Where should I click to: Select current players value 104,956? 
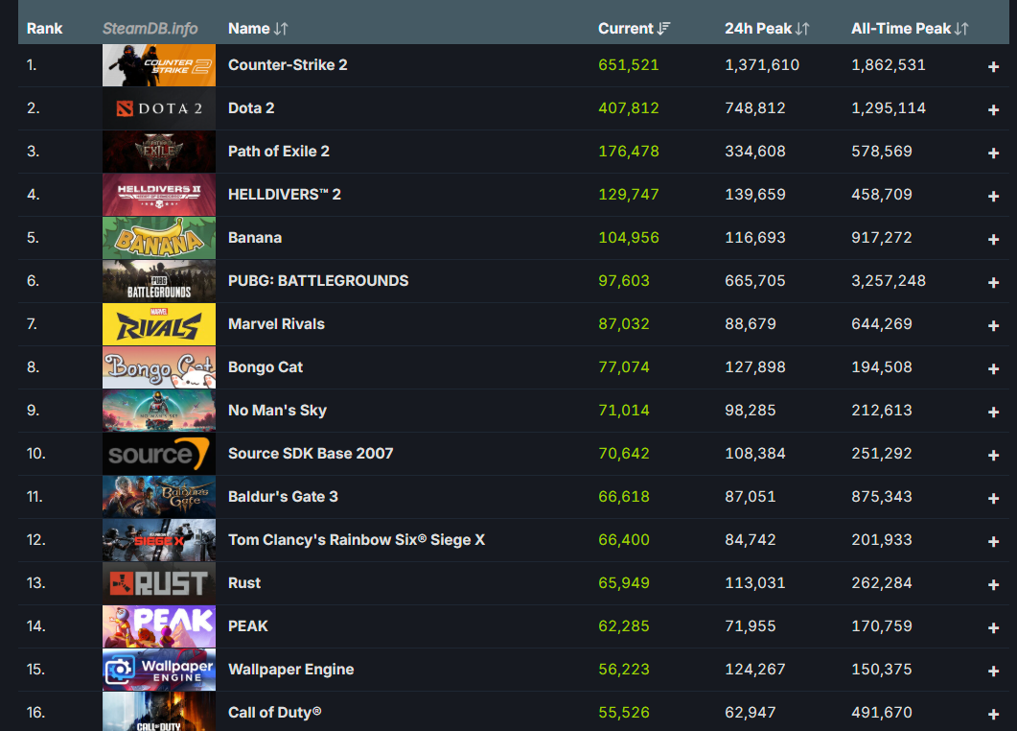(x=628, y=238)
